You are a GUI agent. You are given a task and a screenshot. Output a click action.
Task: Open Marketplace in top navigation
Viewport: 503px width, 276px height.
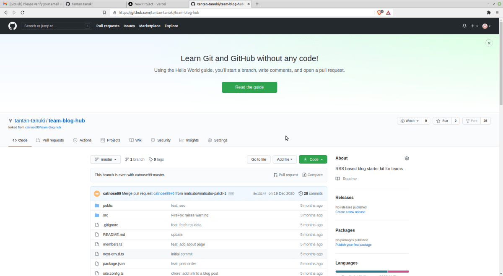pos(150,26)
